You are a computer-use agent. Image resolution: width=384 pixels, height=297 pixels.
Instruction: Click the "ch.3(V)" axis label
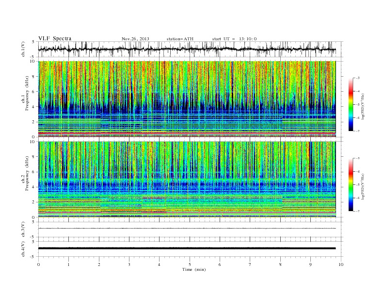click(x=23, y=230)
